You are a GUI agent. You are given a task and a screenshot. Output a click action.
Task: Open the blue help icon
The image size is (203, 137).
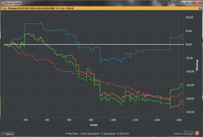(200, 8)
